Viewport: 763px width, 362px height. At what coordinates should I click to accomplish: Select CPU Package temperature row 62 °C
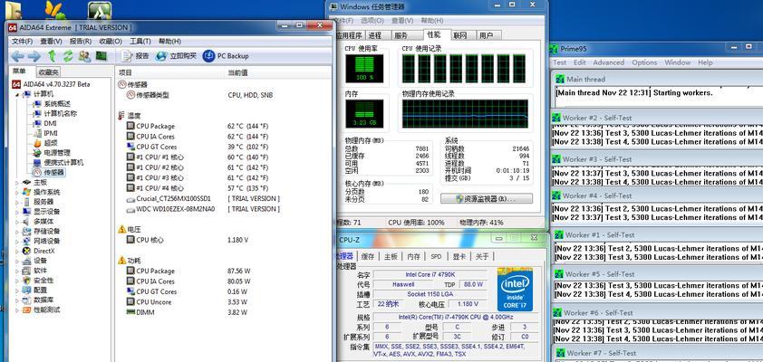tap(224, 126)
